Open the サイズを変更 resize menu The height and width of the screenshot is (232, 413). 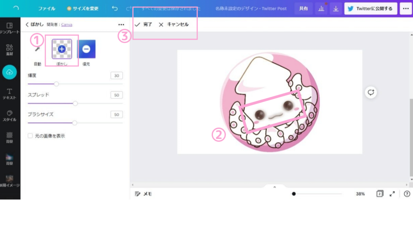pos(83,8)
